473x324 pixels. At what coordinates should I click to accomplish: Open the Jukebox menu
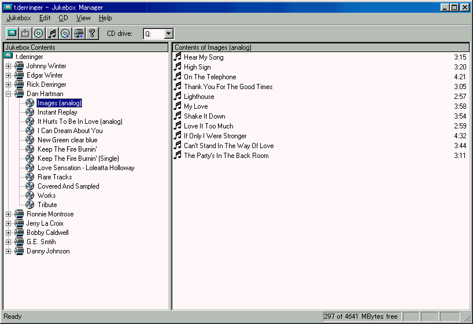coord(19,18)
